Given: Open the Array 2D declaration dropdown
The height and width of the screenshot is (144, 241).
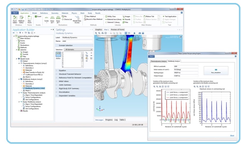Looking at the screenshot, I should coord(58,20).
